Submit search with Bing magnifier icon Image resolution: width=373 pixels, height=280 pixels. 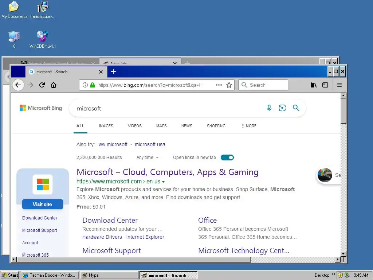(296, 108)
